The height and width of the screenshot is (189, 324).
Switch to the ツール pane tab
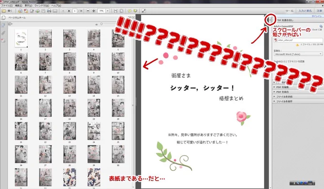coord(289,11)
